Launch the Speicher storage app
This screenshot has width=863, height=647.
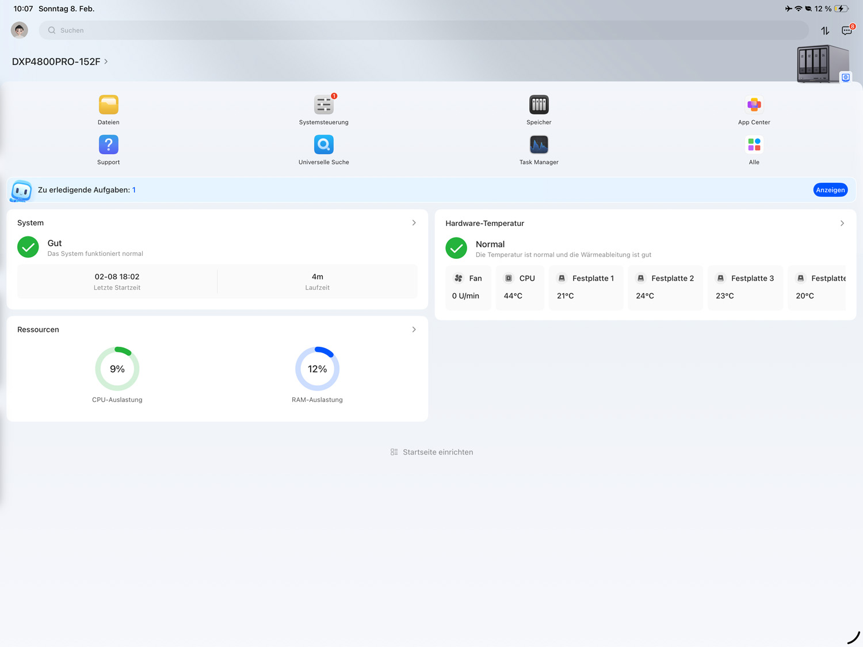539,105
